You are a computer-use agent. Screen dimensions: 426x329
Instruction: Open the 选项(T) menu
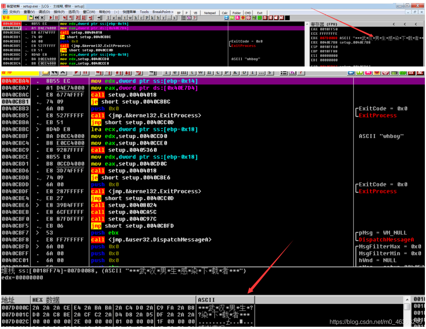tap(74, 12)
